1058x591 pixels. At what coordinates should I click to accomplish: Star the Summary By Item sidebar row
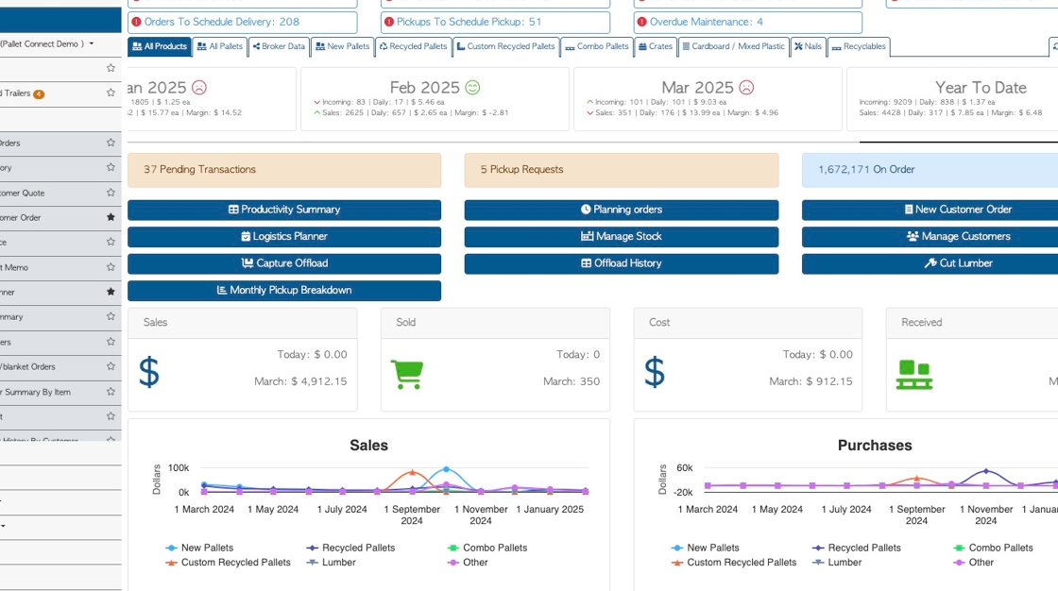[x=111, y=391]
